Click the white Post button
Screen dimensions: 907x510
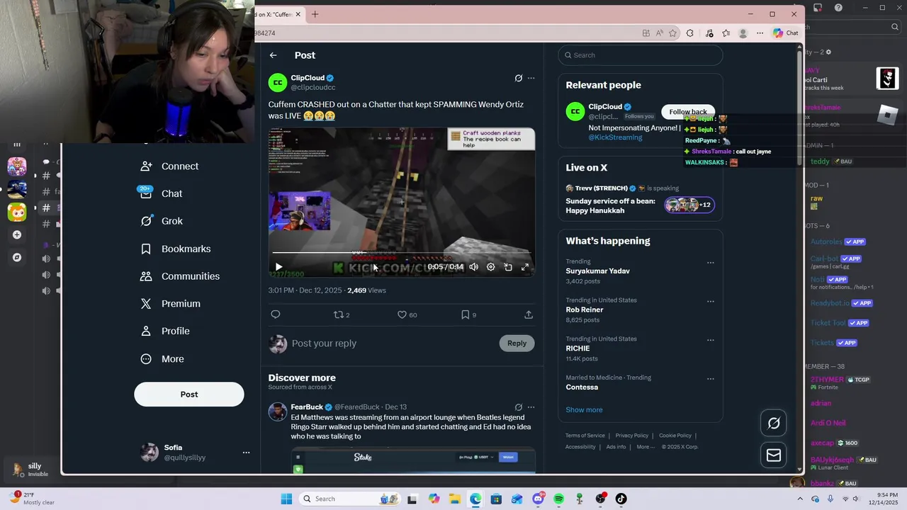pyautogui.click(x=189, y=395)
